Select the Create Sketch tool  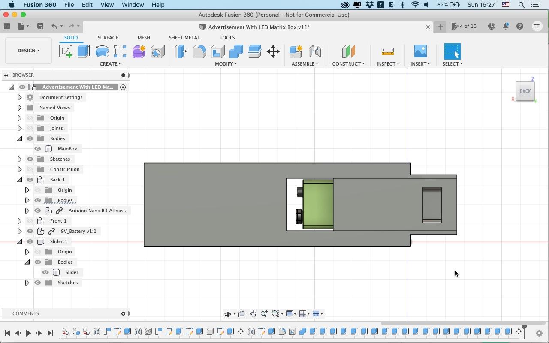click(x=66, y=51)
